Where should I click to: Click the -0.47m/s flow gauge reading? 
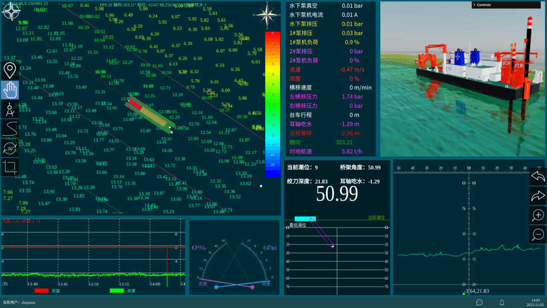[269, 248]
